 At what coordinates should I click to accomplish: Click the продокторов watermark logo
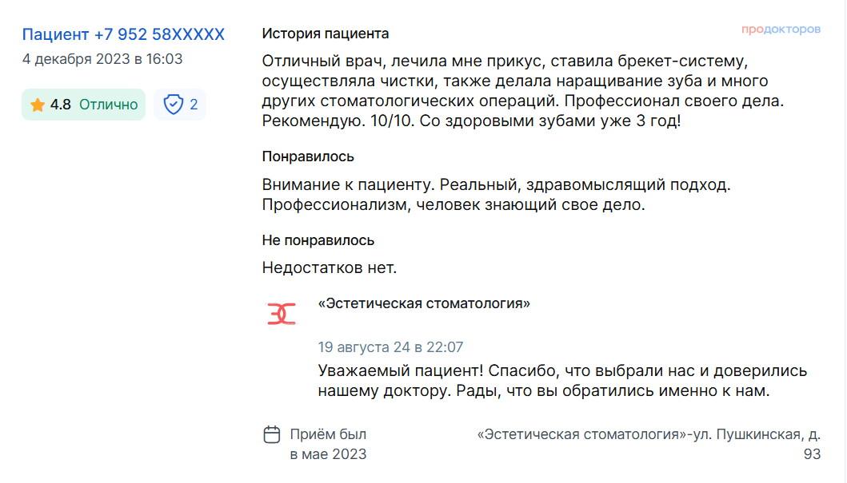pos(781,30)
